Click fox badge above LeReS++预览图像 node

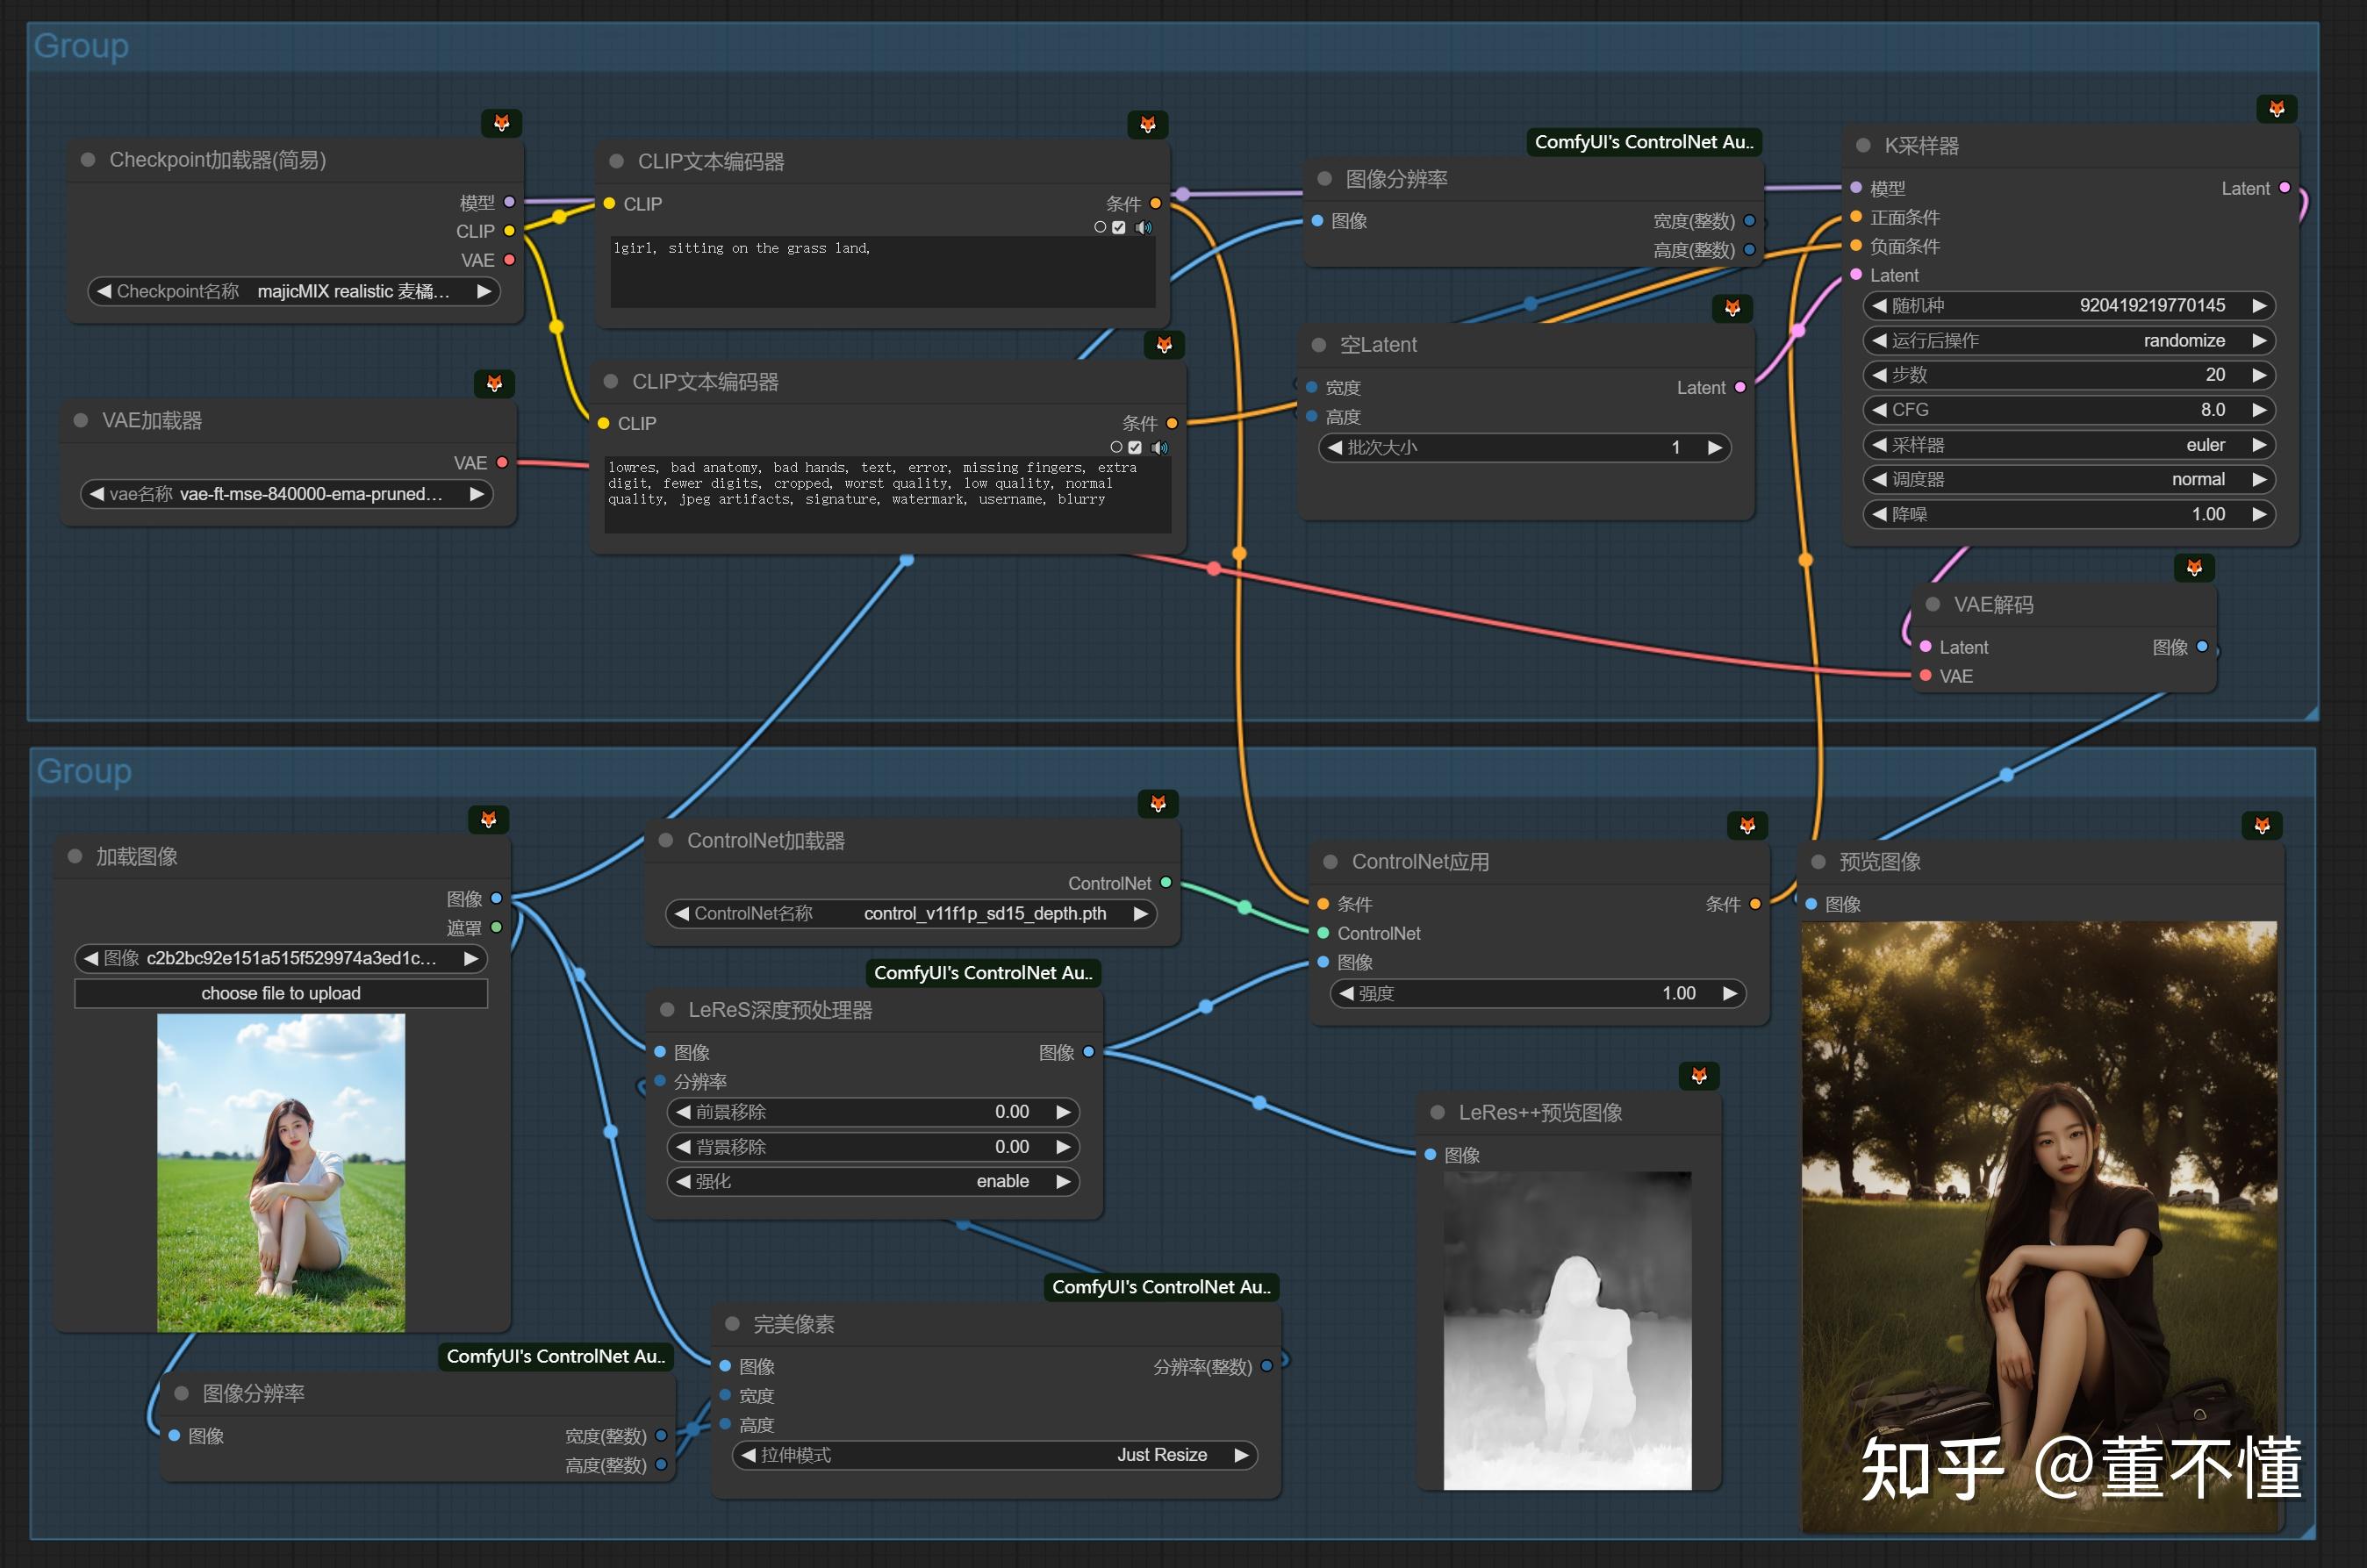[1699, 1076]
